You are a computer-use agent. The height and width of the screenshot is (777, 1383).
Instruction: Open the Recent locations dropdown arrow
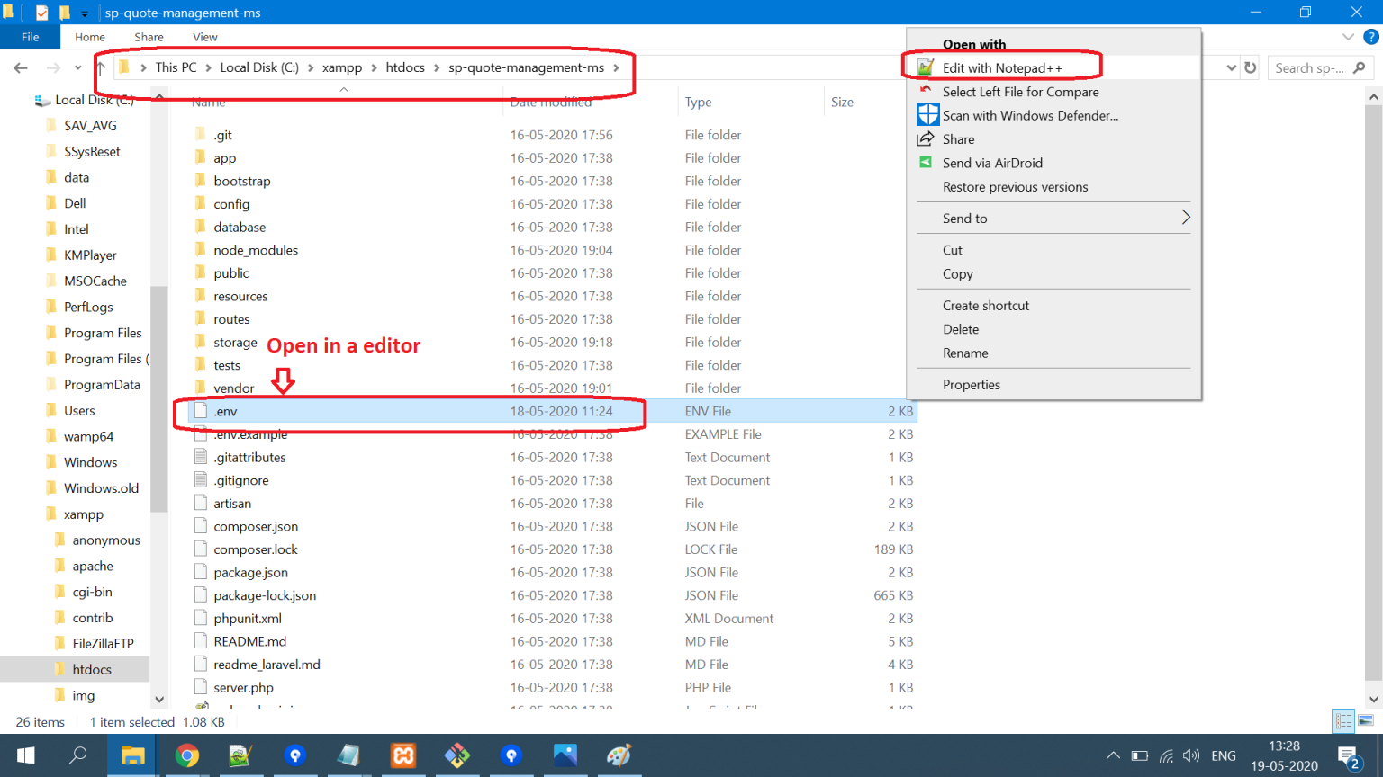coord(77,67)
